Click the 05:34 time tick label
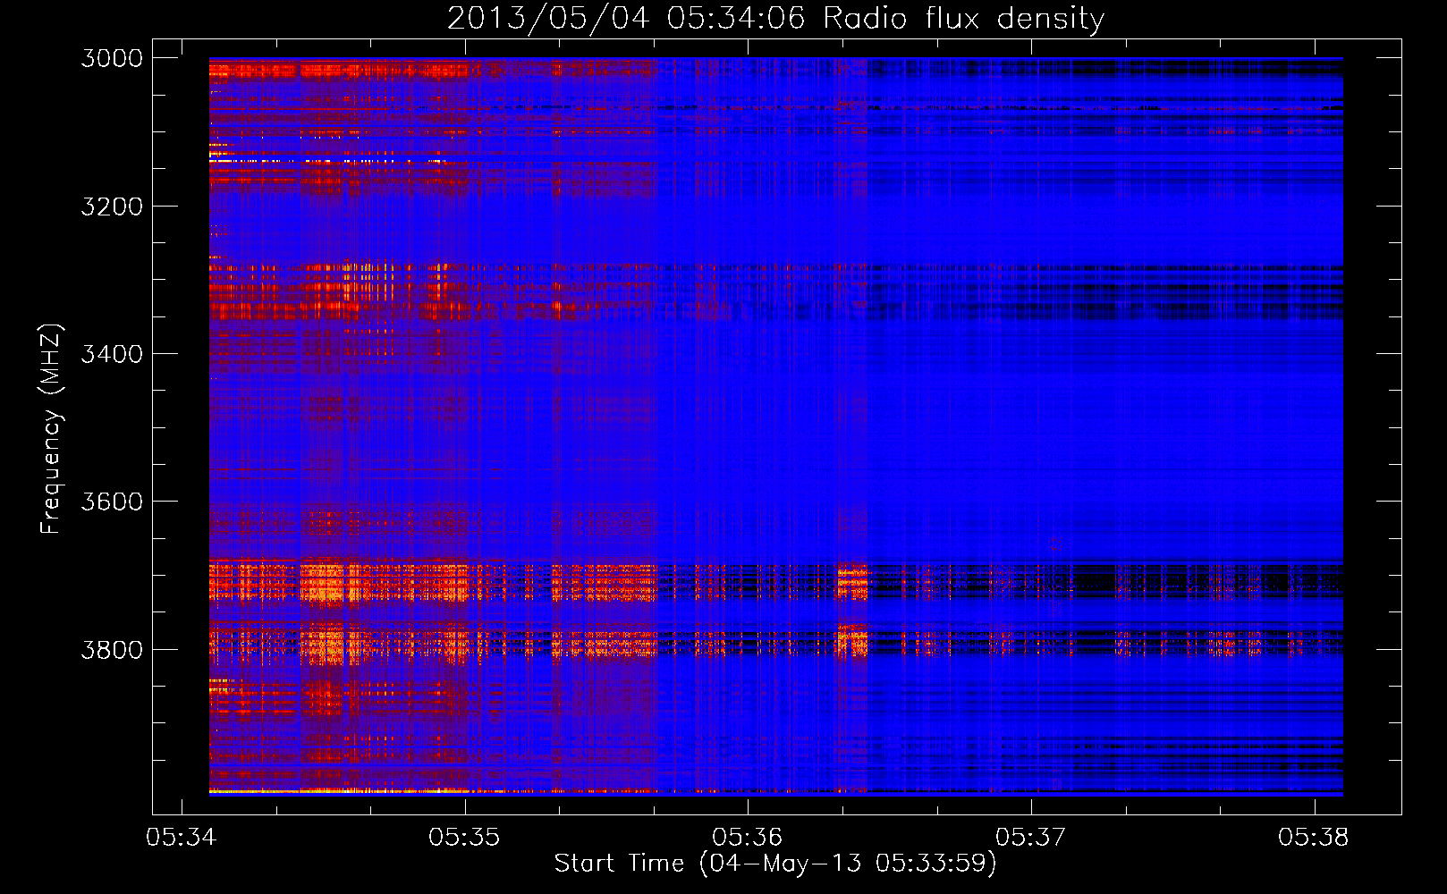 point(182,838)
